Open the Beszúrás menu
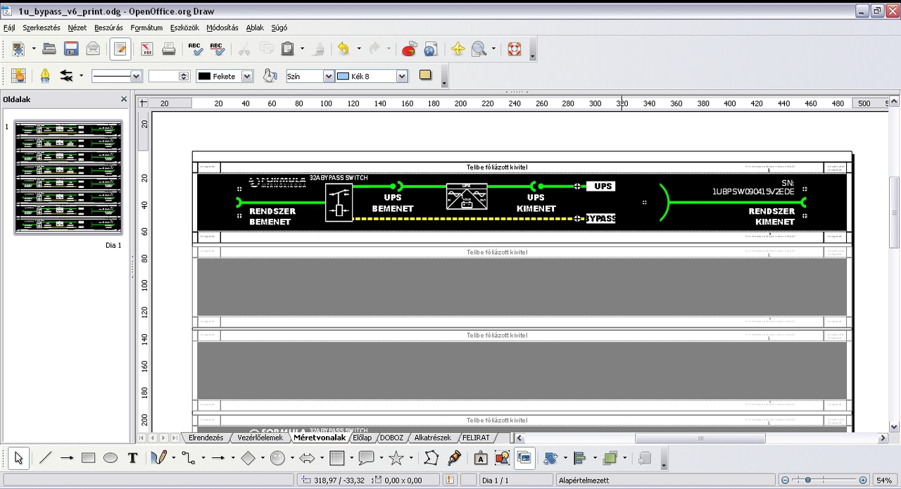Image resolution: width=901 pixels, height=489 pixels. point(108,28)
